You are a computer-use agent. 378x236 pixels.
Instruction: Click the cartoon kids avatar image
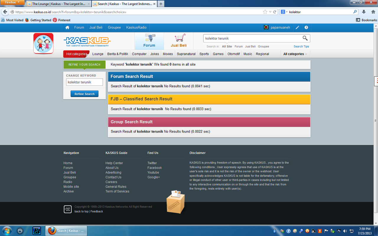point(43,43)
